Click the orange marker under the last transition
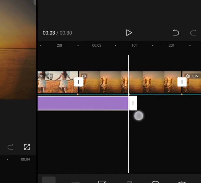The height and width of the screenshot is (183, 201). [x=182, y=94]
